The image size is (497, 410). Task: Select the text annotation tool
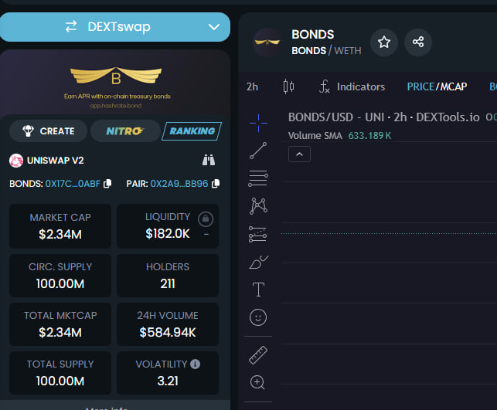click(258, 290)
